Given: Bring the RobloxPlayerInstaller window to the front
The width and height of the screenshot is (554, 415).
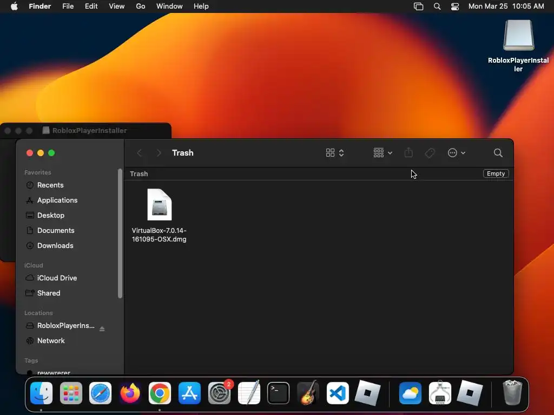Looking at the screenshot, I should point(85,131).
